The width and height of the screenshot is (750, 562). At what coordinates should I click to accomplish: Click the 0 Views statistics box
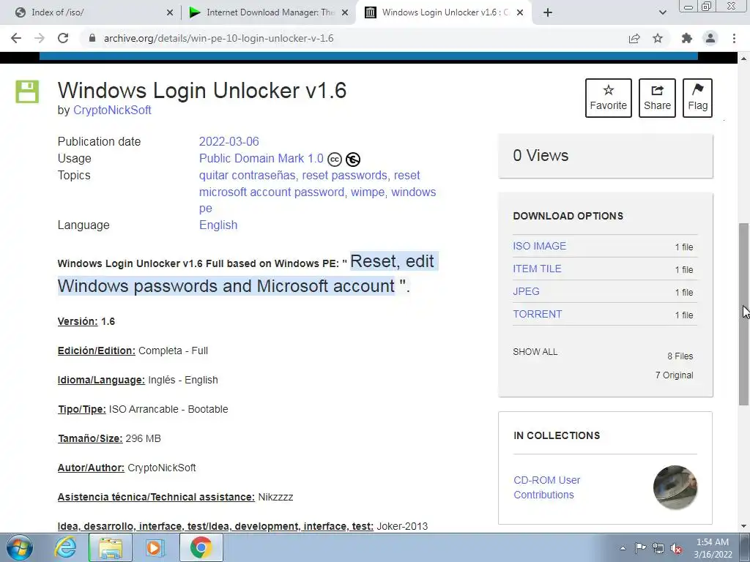tap(605, 156)
